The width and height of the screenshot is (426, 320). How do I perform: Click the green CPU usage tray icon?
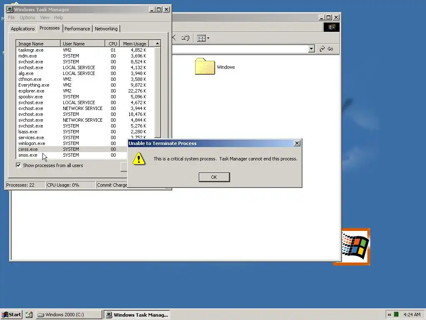coord(396,315)
